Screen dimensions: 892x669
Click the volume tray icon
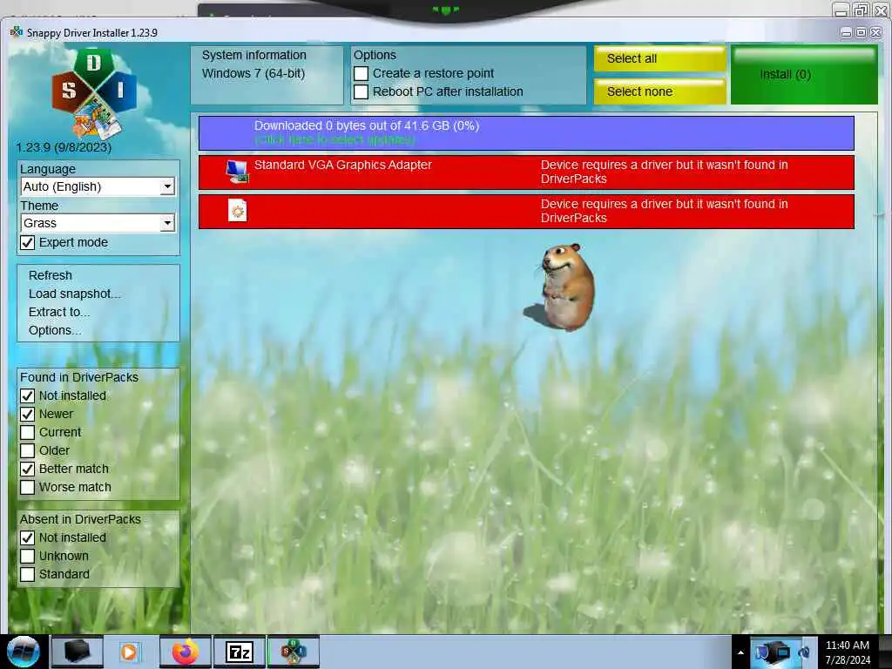(806, 652)
